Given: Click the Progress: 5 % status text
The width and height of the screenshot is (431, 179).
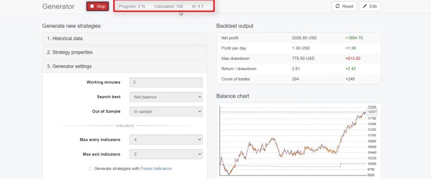Looking at the screenshot, I should (x=132, y=6).
